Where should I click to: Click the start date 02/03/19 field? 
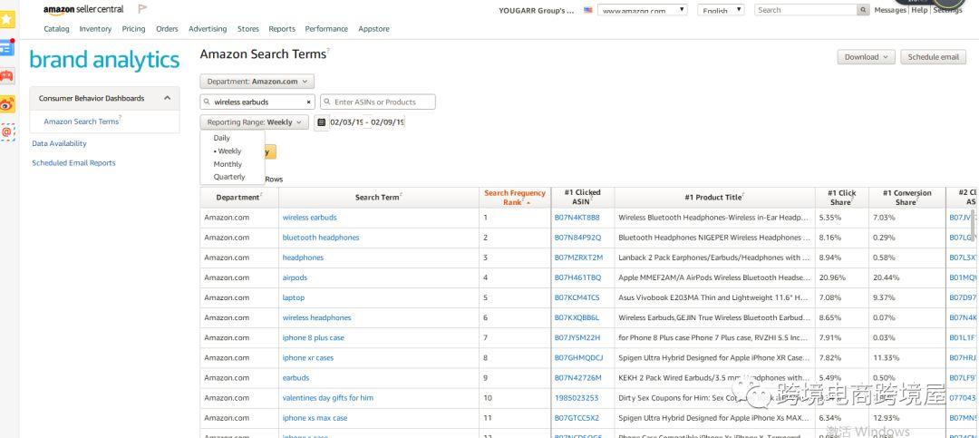tap(346, 122)
